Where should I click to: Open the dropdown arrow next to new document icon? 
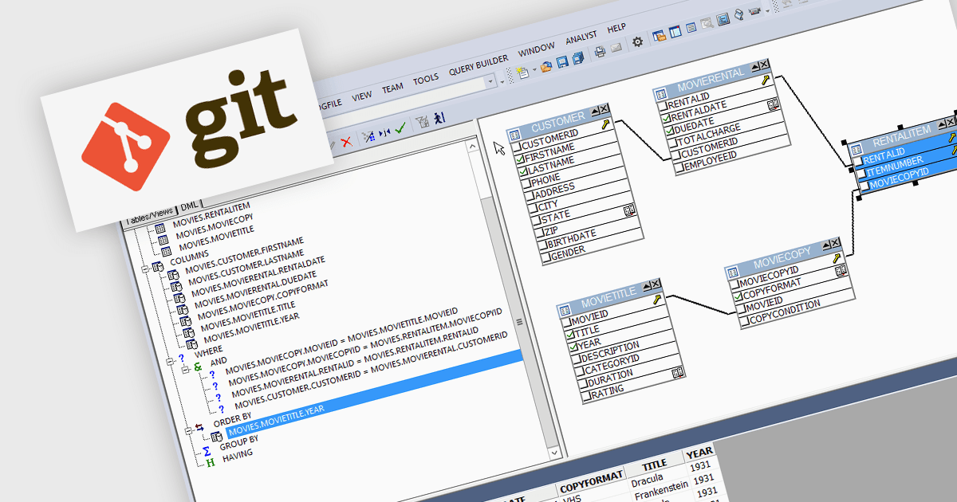pyautogui.click(x=534, y=71)
